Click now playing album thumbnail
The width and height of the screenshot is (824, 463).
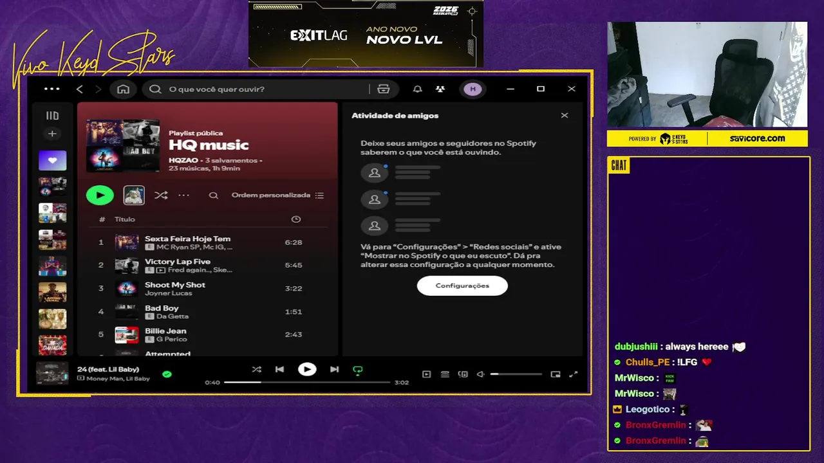[x=52, y=374]
